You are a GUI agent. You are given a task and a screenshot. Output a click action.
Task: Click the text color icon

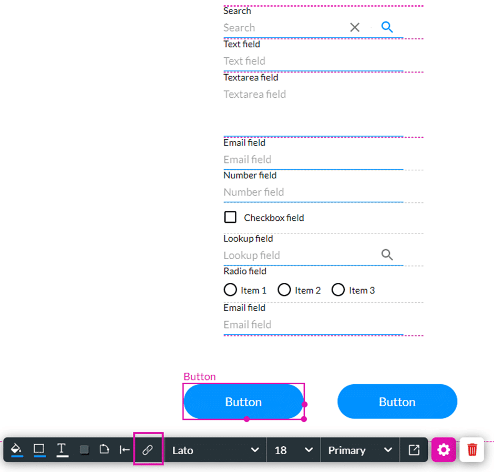pos(61,449)
